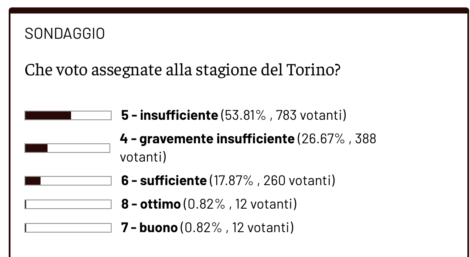This screenshot has width=470, height=257.
Task: Click the wrapped 'votanti)' word under gravemente insufficiente
Action: pos(143,157)
